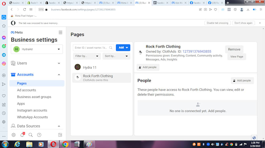Open the Filter by dropdown
Image resolution: width=265 pixels, height=148 pixels.
pyautogui.click(x=87, y=56)
